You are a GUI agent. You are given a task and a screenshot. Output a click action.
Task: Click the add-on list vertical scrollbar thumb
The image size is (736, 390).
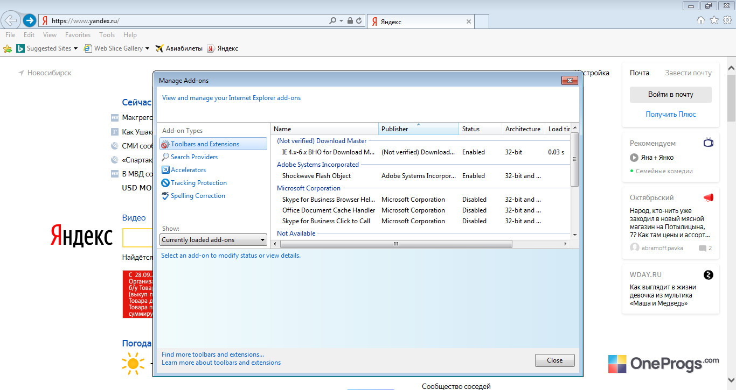(x=574, y=159)
